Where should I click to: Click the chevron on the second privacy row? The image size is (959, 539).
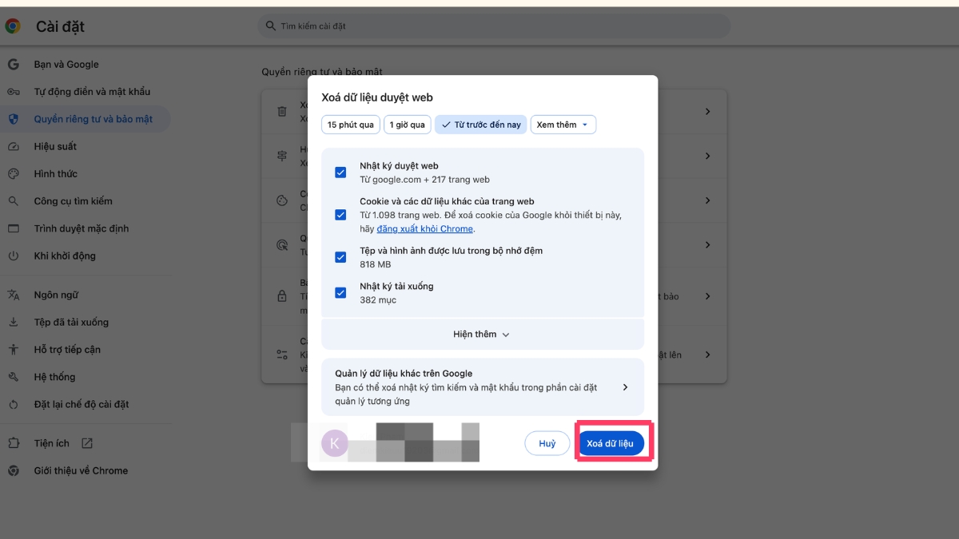[x=707, y=157]
